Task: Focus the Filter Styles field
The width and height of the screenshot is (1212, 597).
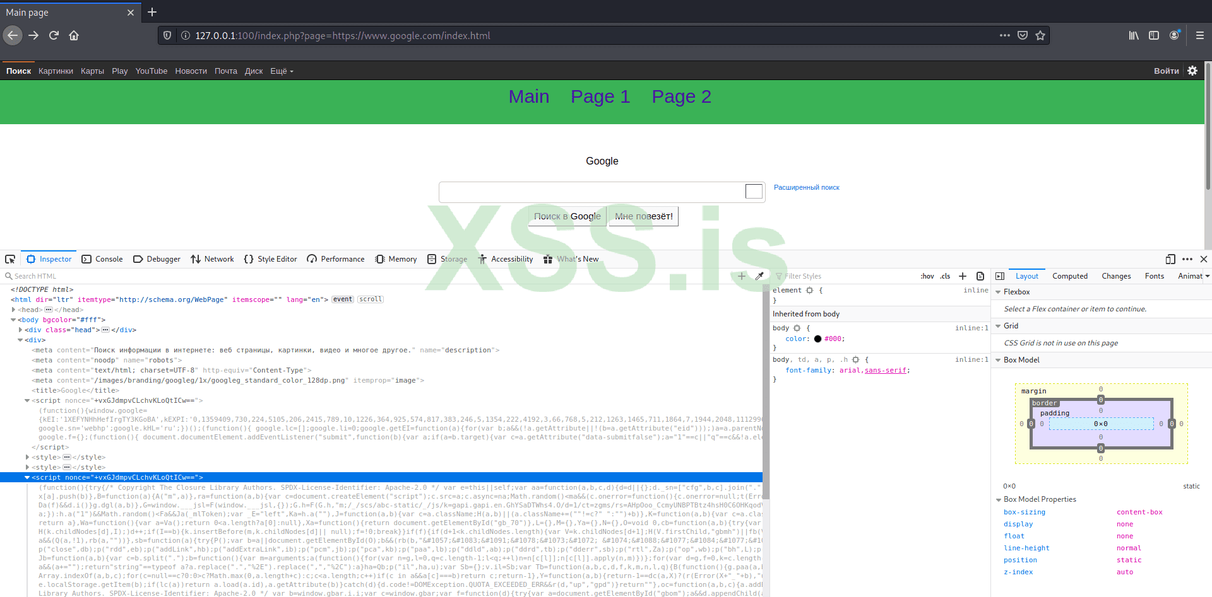Action: tap(846, 276)
